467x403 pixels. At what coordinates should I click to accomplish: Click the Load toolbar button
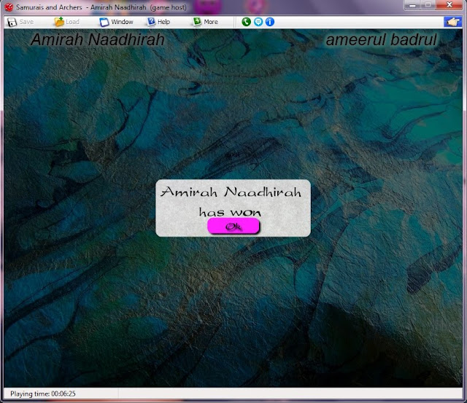(x=66, y=22)
